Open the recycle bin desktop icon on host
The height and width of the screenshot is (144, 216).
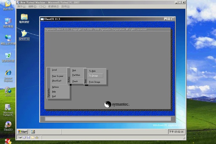pyautogui.click(x=8, y=57)
